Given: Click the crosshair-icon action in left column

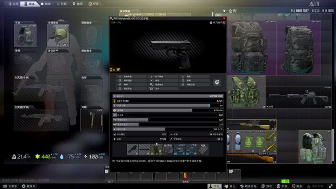Looking at the screenshot, I should 131,85.
